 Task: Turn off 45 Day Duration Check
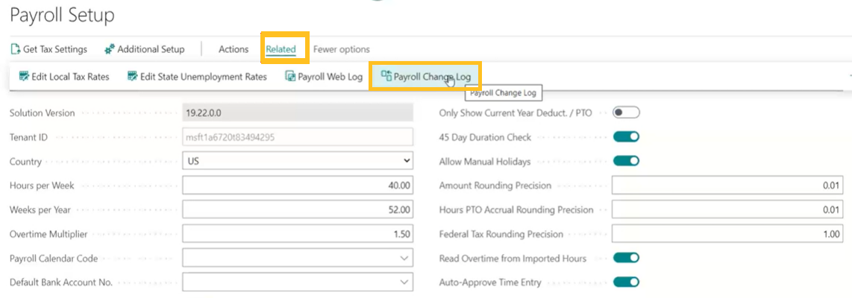626,137
